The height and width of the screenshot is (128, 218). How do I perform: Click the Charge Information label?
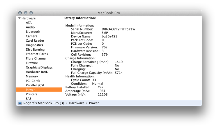81,58
